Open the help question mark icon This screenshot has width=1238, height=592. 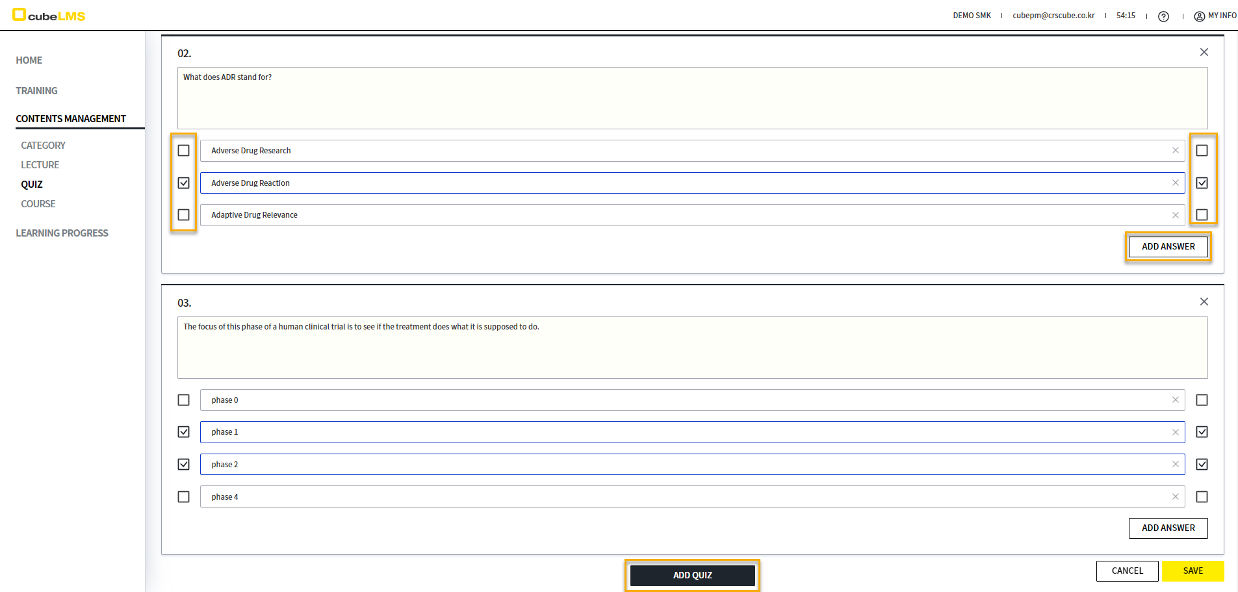point(1163,16)
